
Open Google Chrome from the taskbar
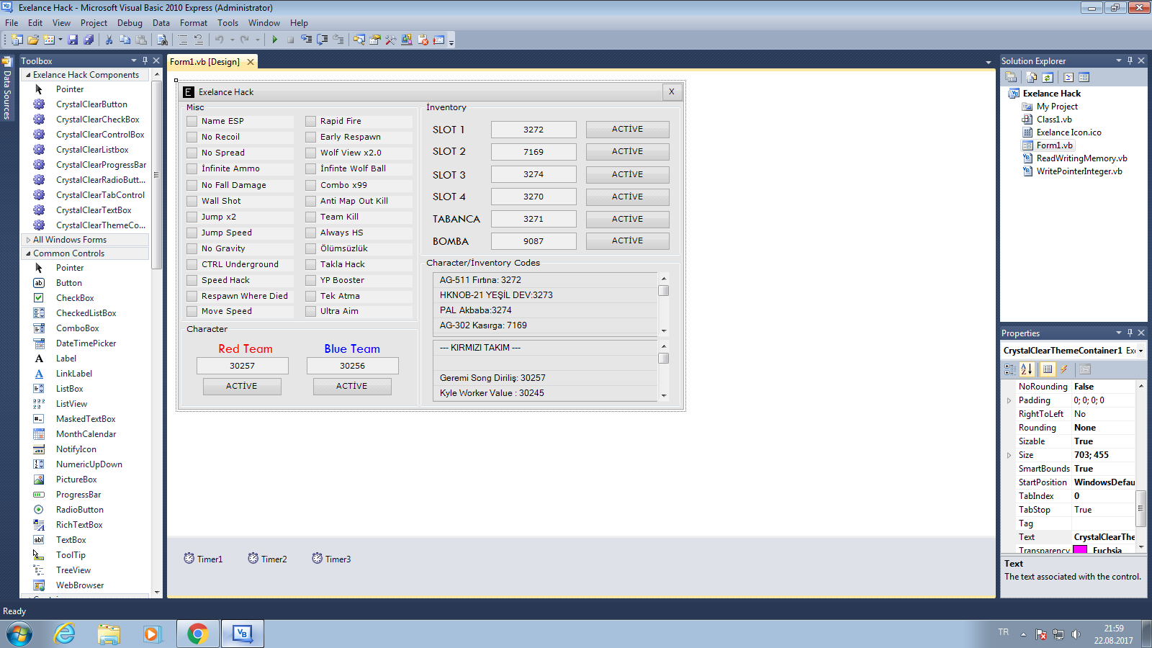pos(197,634)
